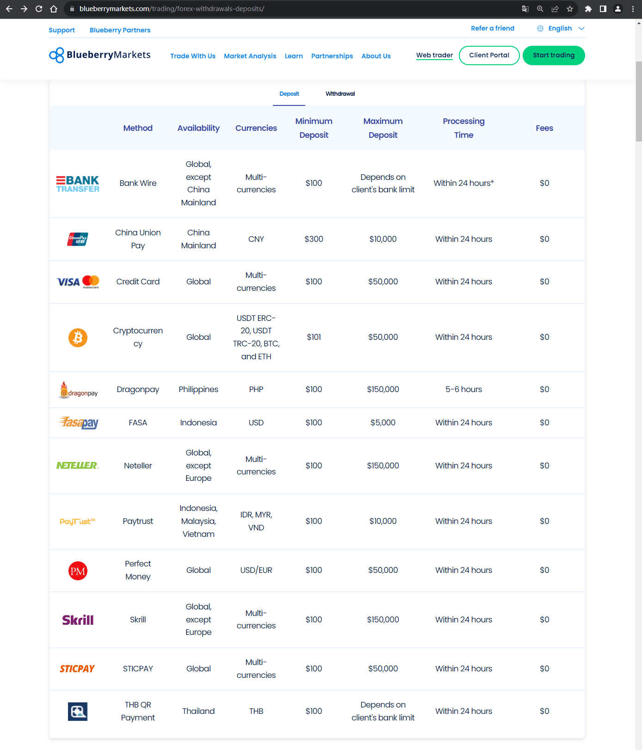The image size is (642, 750).
Task: Click the Support link
Action: click(62, 30)
